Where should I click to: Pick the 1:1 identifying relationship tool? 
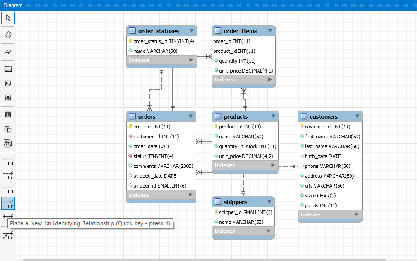pyautogui.click(x=8, y=189)
